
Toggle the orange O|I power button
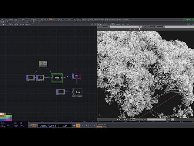51,19
